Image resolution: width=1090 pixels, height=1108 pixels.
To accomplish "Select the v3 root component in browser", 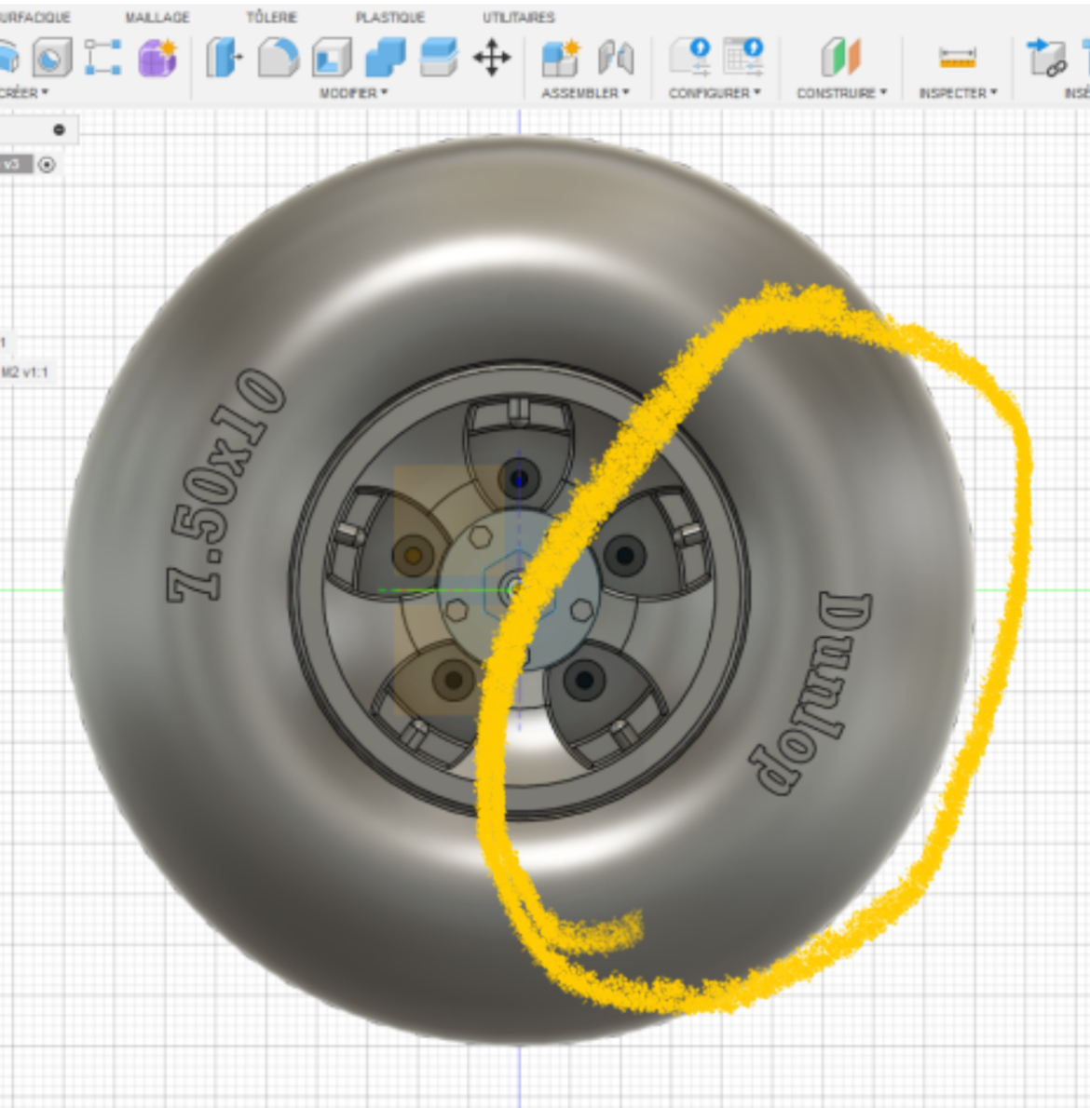I will [x=16, y=165].
